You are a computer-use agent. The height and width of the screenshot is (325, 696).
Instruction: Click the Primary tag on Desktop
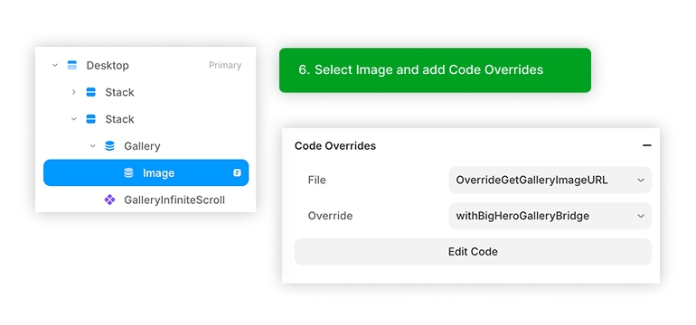[x=225, y=65]
